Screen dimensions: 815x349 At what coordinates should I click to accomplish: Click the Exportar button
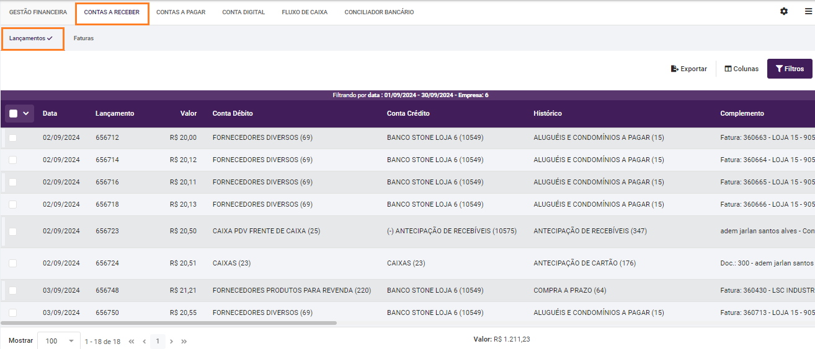pos(689,69)
